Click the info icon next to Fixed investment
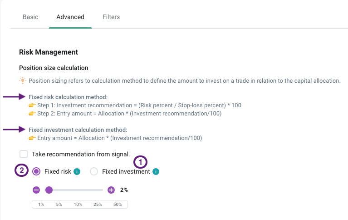This screenshot has width=348, height=220. 156,172
